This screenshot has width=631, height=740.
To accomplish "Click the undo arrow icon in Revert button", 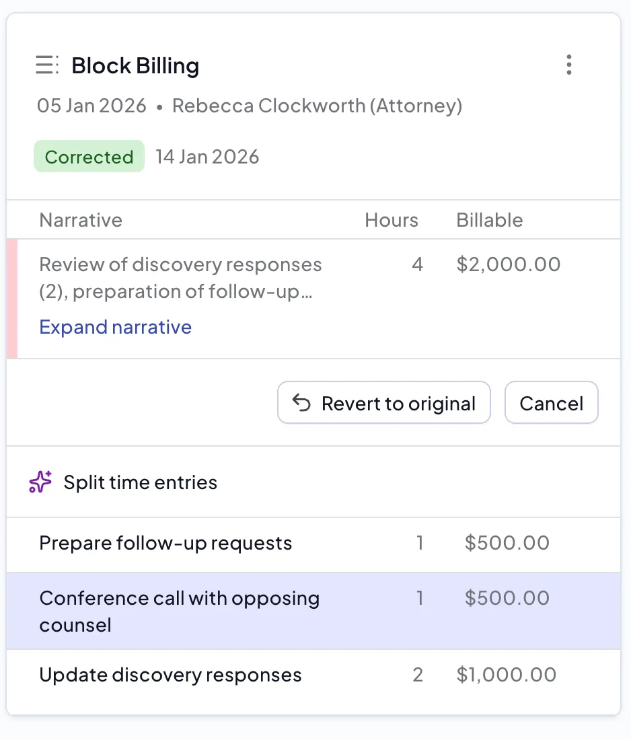I will (x=301, y=403).
